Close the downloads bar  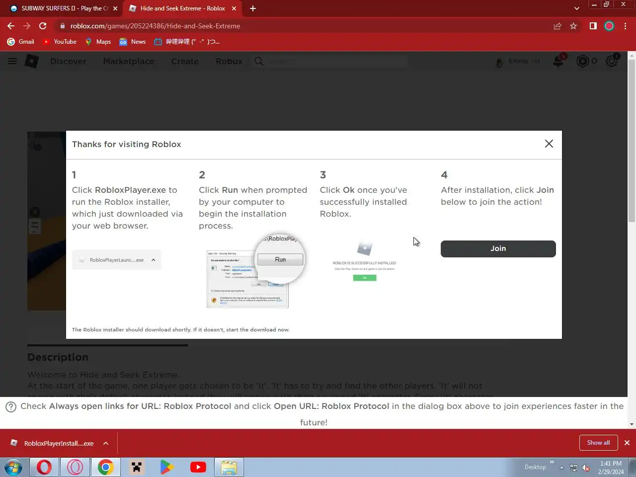coord(627,443)
